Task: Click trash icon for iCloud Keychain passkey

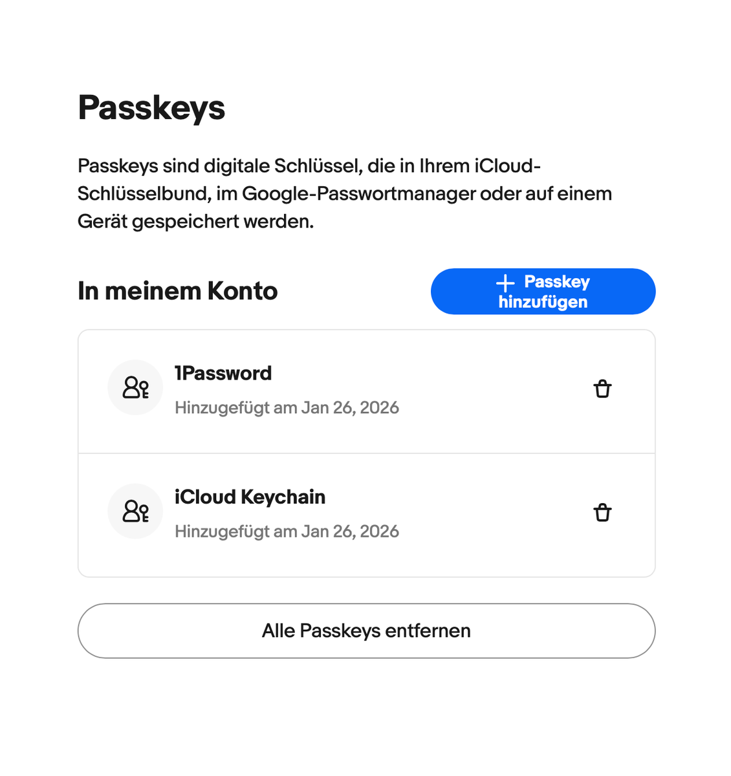Action: tap(602, 513)
